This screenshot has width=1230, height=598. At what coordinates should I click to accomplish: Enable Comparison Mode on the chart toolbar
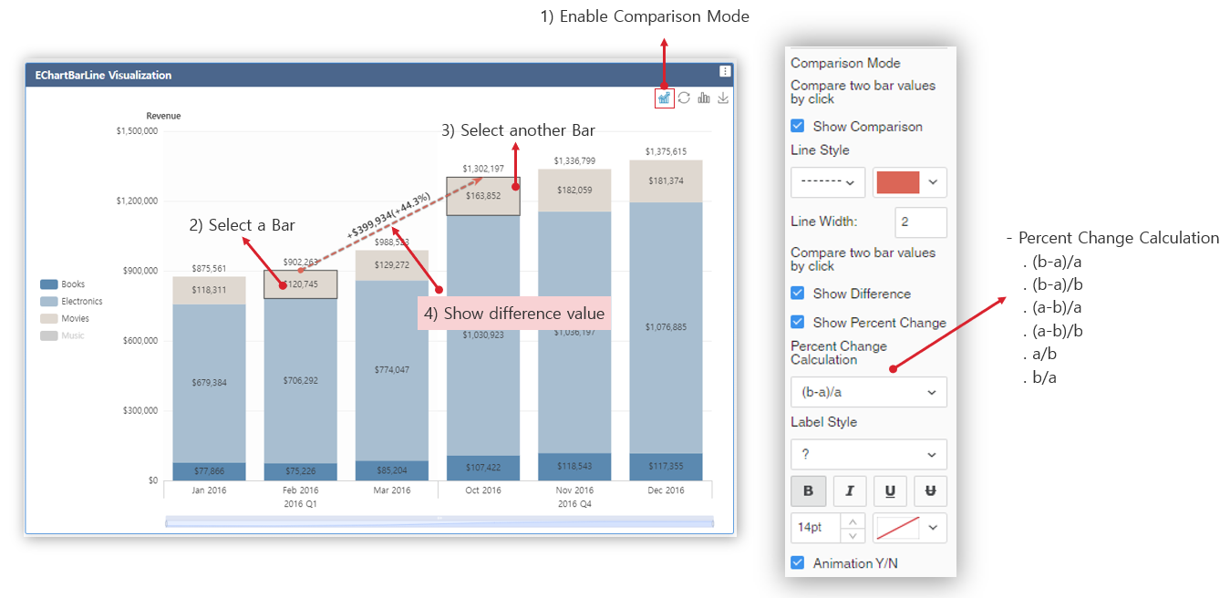pyautogui.click(x=664, y=98)
